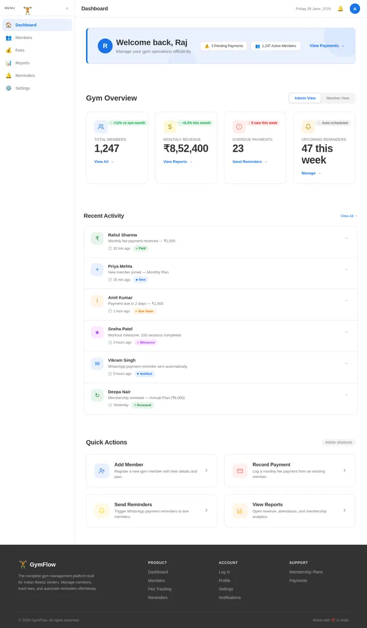
Task: Click the Send Reminders bell icon in Quick Actions
Action: click(102, 511)
